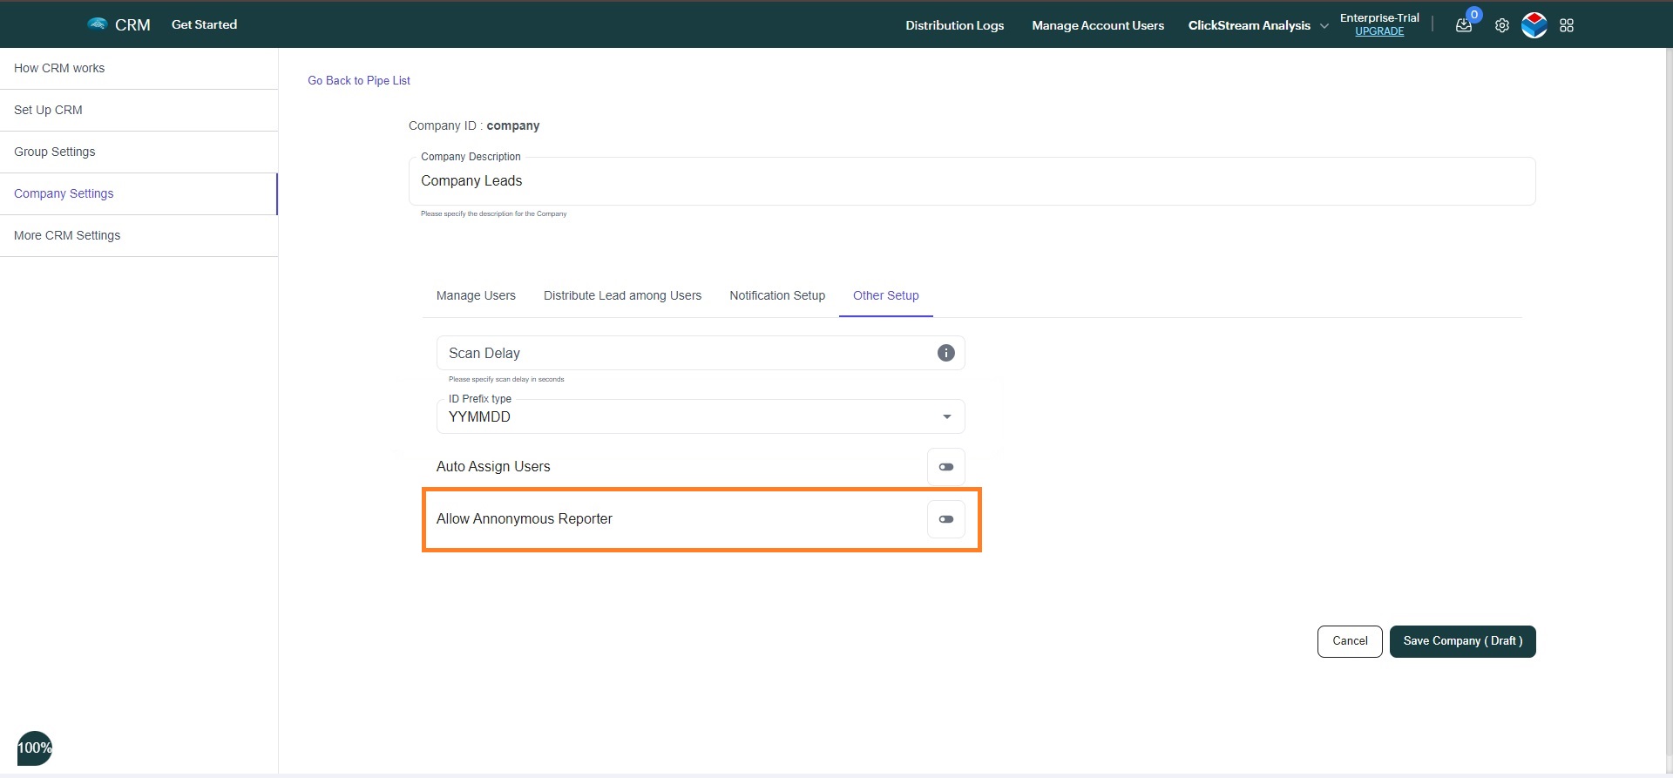
Task: Open the settings gear icon
Action: click(x=1502, y=25)
